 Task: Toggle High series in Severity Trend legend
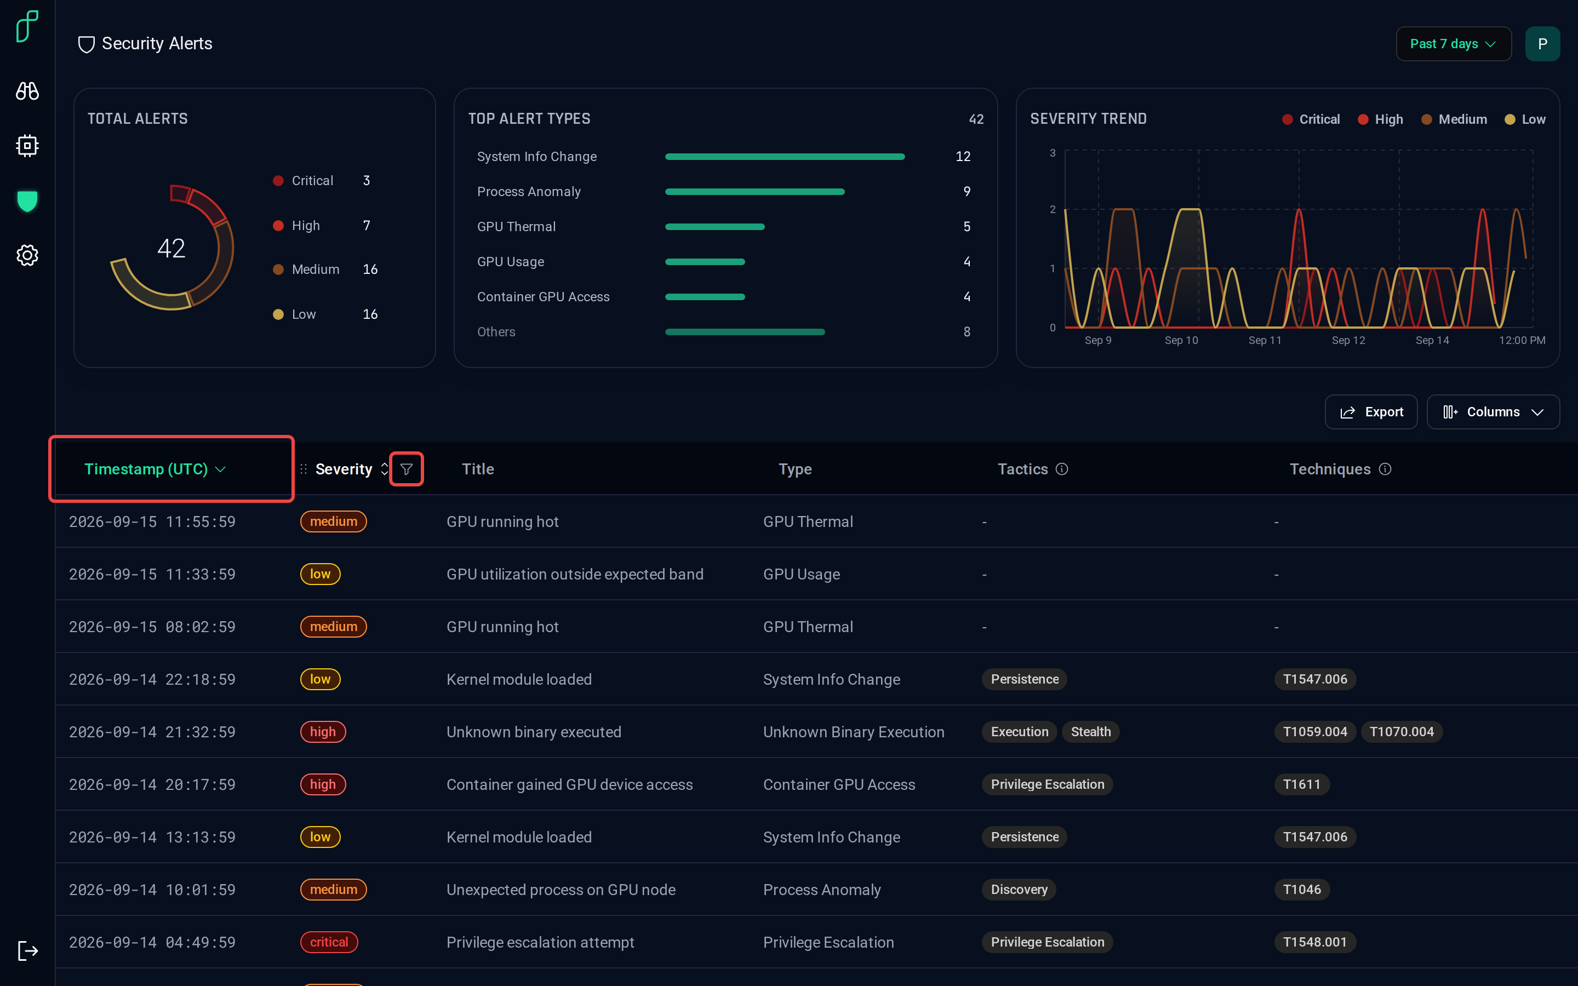1380,119
